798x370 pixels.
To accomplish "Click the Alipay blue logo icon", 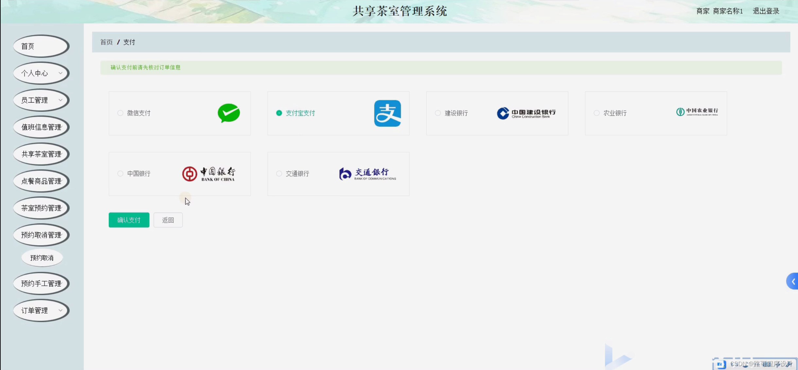I will [387, 113].
